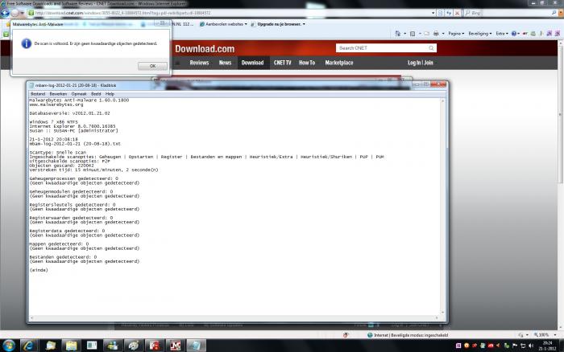Click the Reviews tab on Download.com

pos(199,63)
